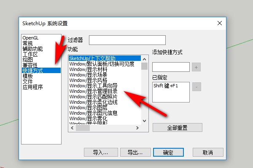Click the 全部重置 button
The height and width of the screenshot is (168, 253).
tap(178, 128)
